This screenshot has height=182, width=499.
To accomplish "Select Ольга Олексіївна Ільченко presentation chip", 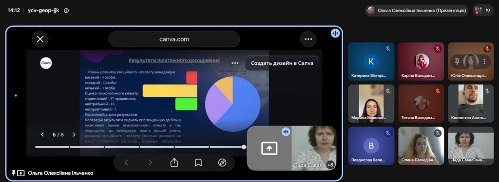I will pos(417,11).
